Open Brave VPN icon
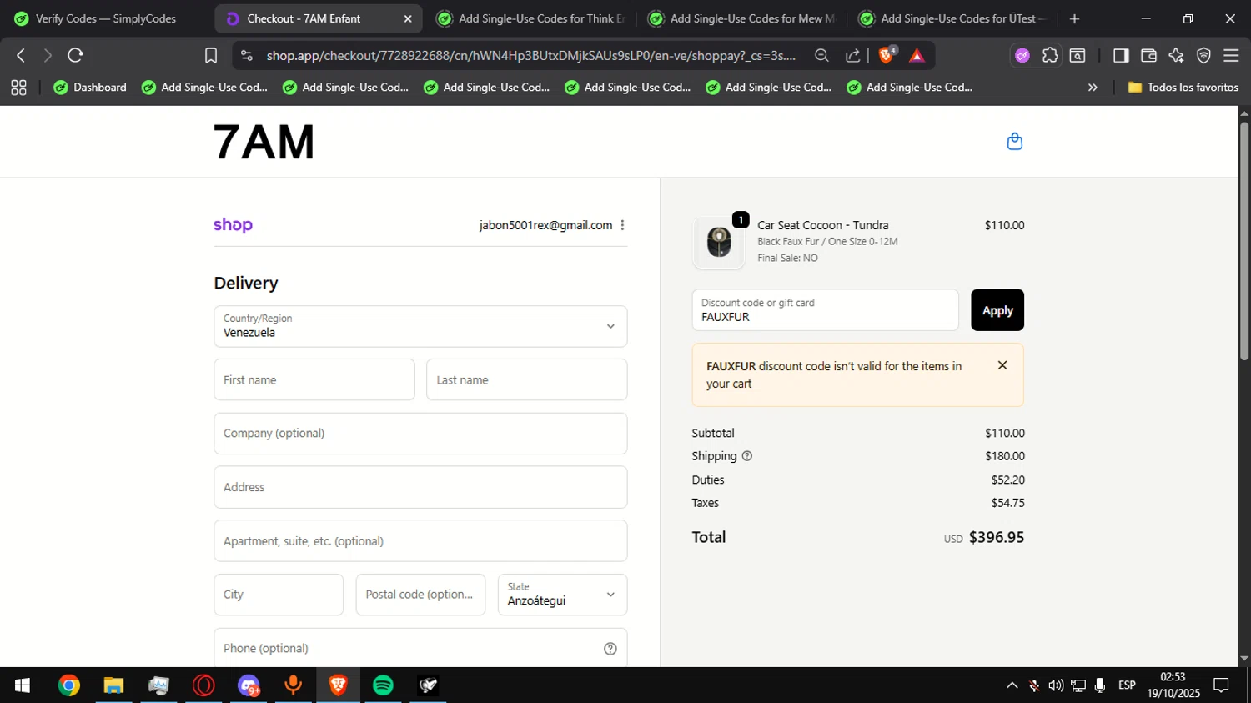This screenshot has height=703, width=1251. pyautogui.click(x=1203, y=55)
